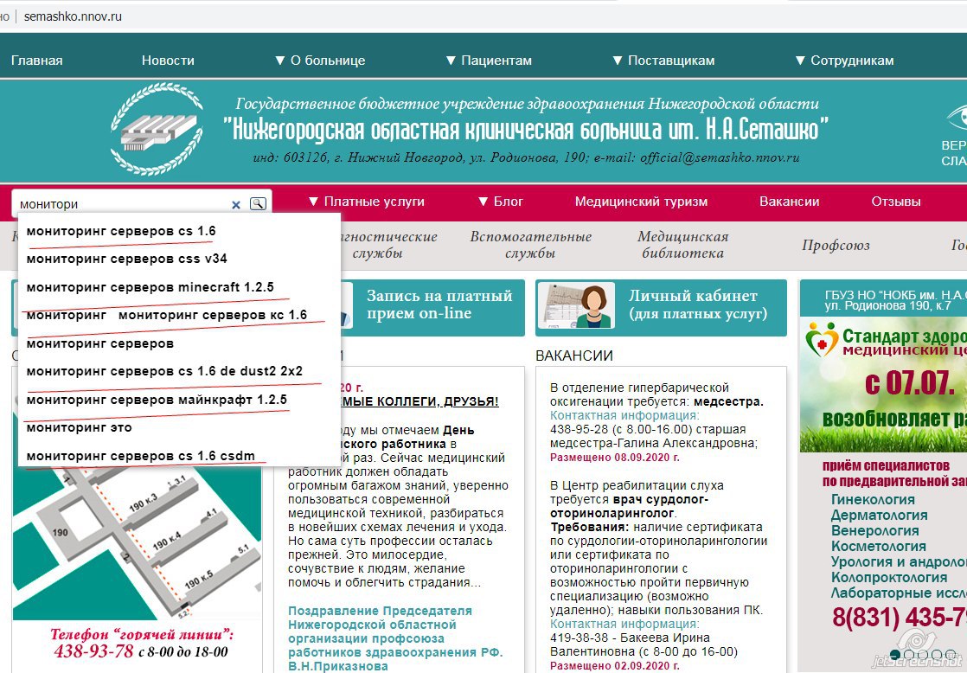Select suggestion мониторинг серверов minecraft 1.2.5
This screenshot has width=967, height=673.
(x=150, y=287)
